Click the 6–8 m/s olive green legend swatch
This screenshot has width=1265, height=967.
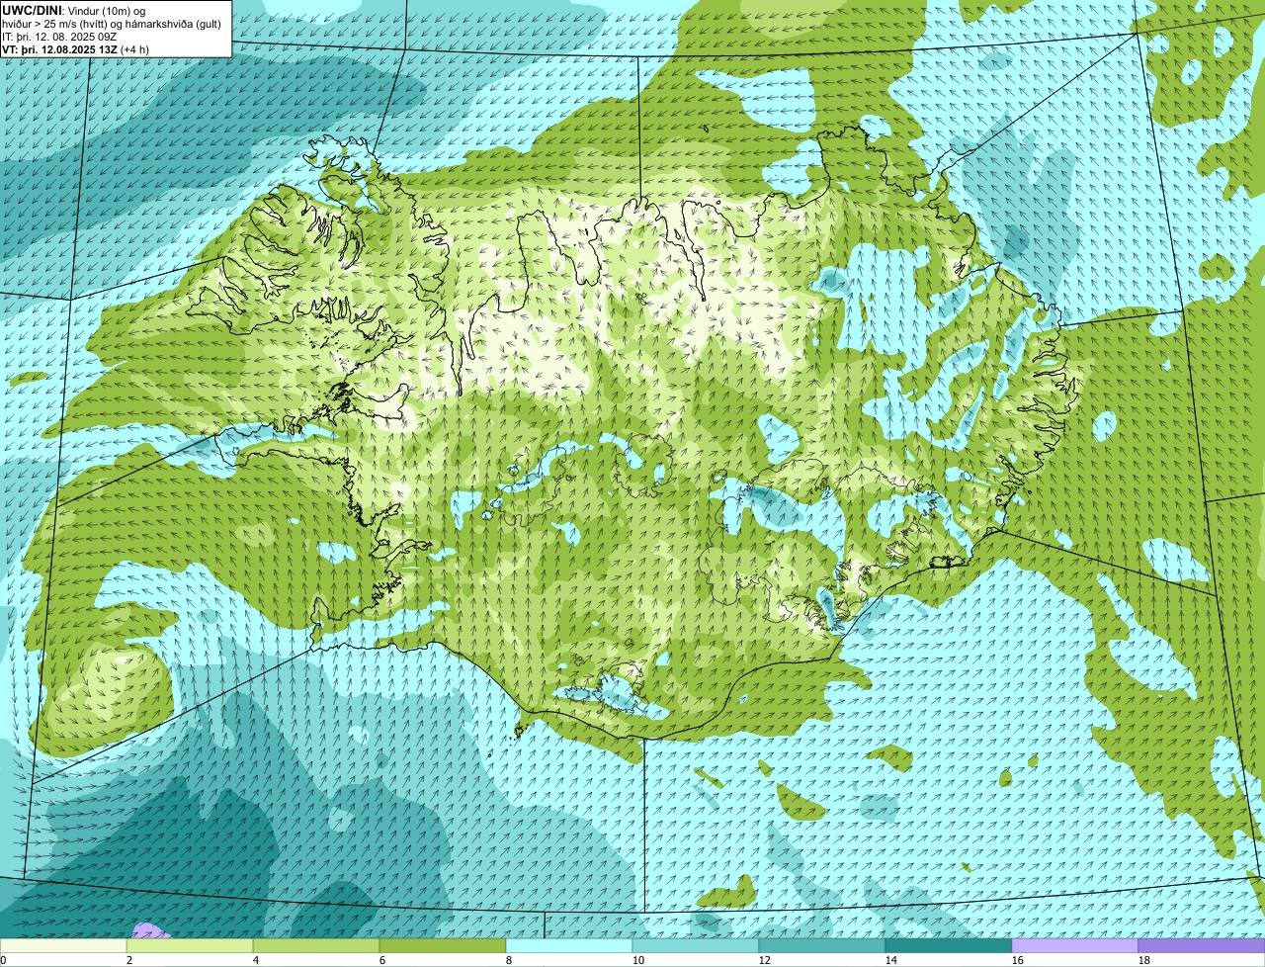click(443, 946)
